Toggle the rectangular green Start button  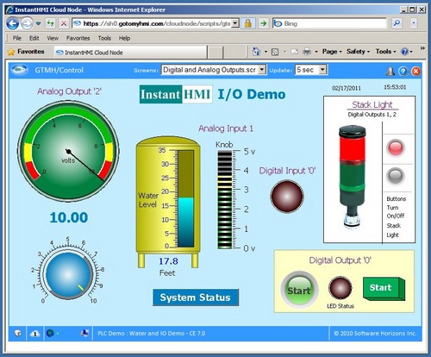(x=384, y=289)
